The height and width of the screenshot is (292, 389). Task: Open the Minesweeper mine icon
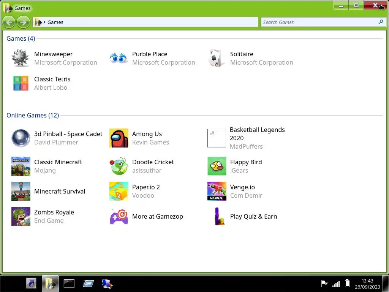coord(21,58)
